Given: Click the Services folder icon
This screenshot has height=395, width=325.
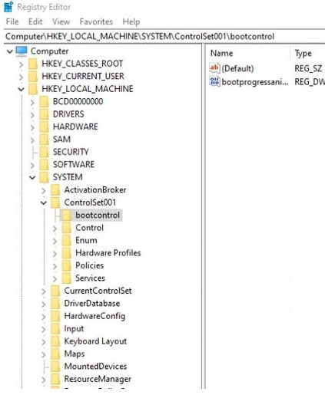Looking at the screenshot, I should [67, 278].
